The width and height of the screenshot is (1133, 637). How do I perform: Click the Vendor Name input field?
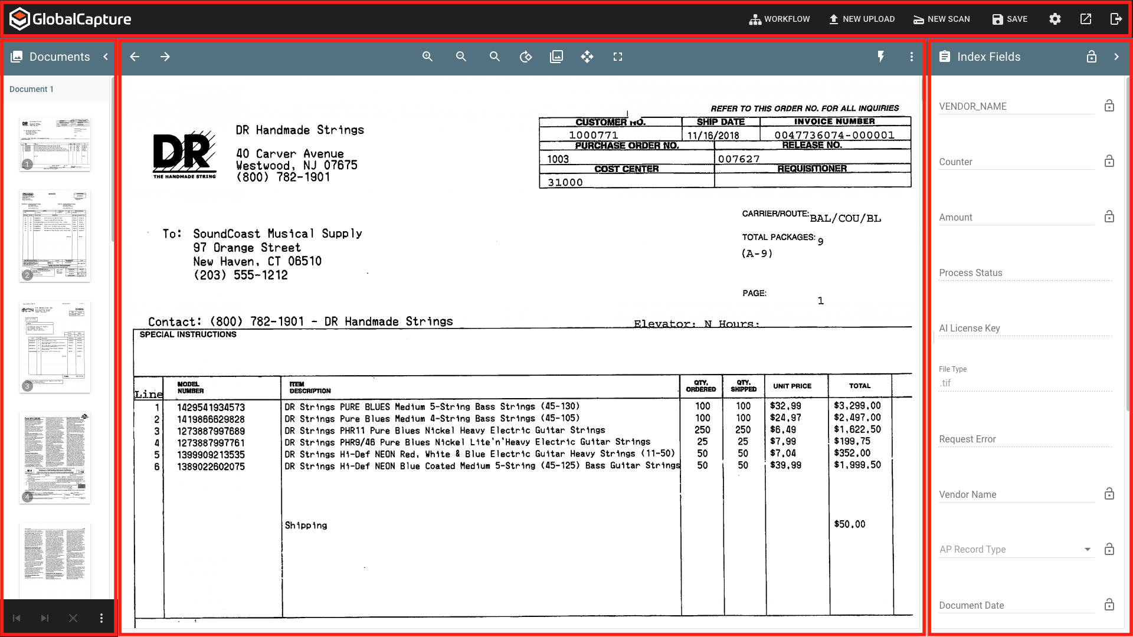tap(1017, 494)
